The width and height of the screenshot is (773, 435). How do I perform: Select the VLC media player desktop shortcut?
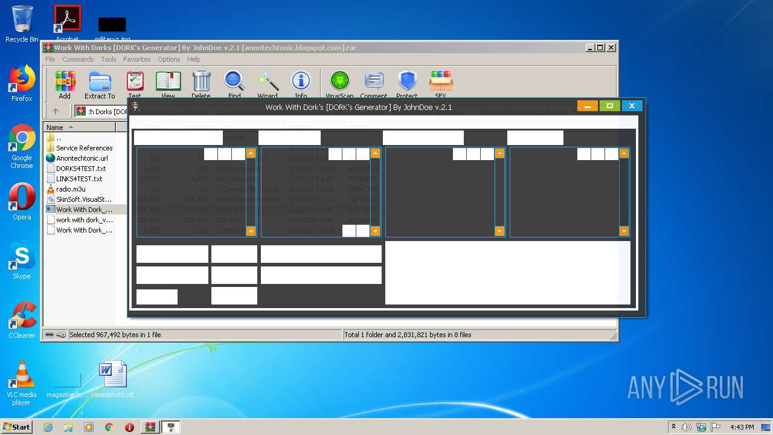22,383
